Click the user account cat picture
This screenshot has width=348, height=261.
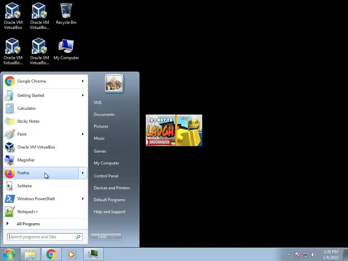(114, 83)
